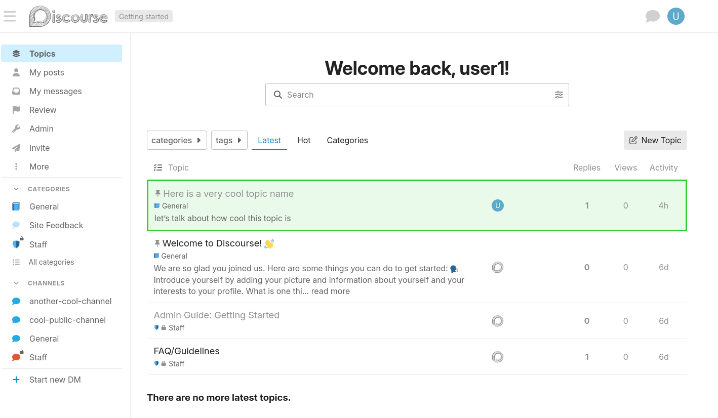Open the cool-public-channel chat channel

[x=67, y=320]
